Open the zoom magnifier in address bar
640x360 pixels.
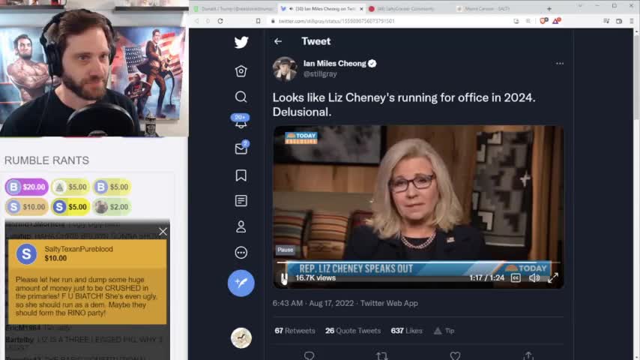[528, 21]
